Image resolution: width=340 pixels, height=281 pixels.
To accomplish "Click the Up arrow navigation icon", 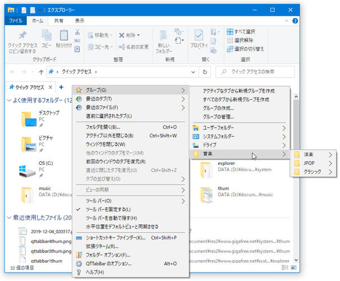I will click(x=41, y=72).
